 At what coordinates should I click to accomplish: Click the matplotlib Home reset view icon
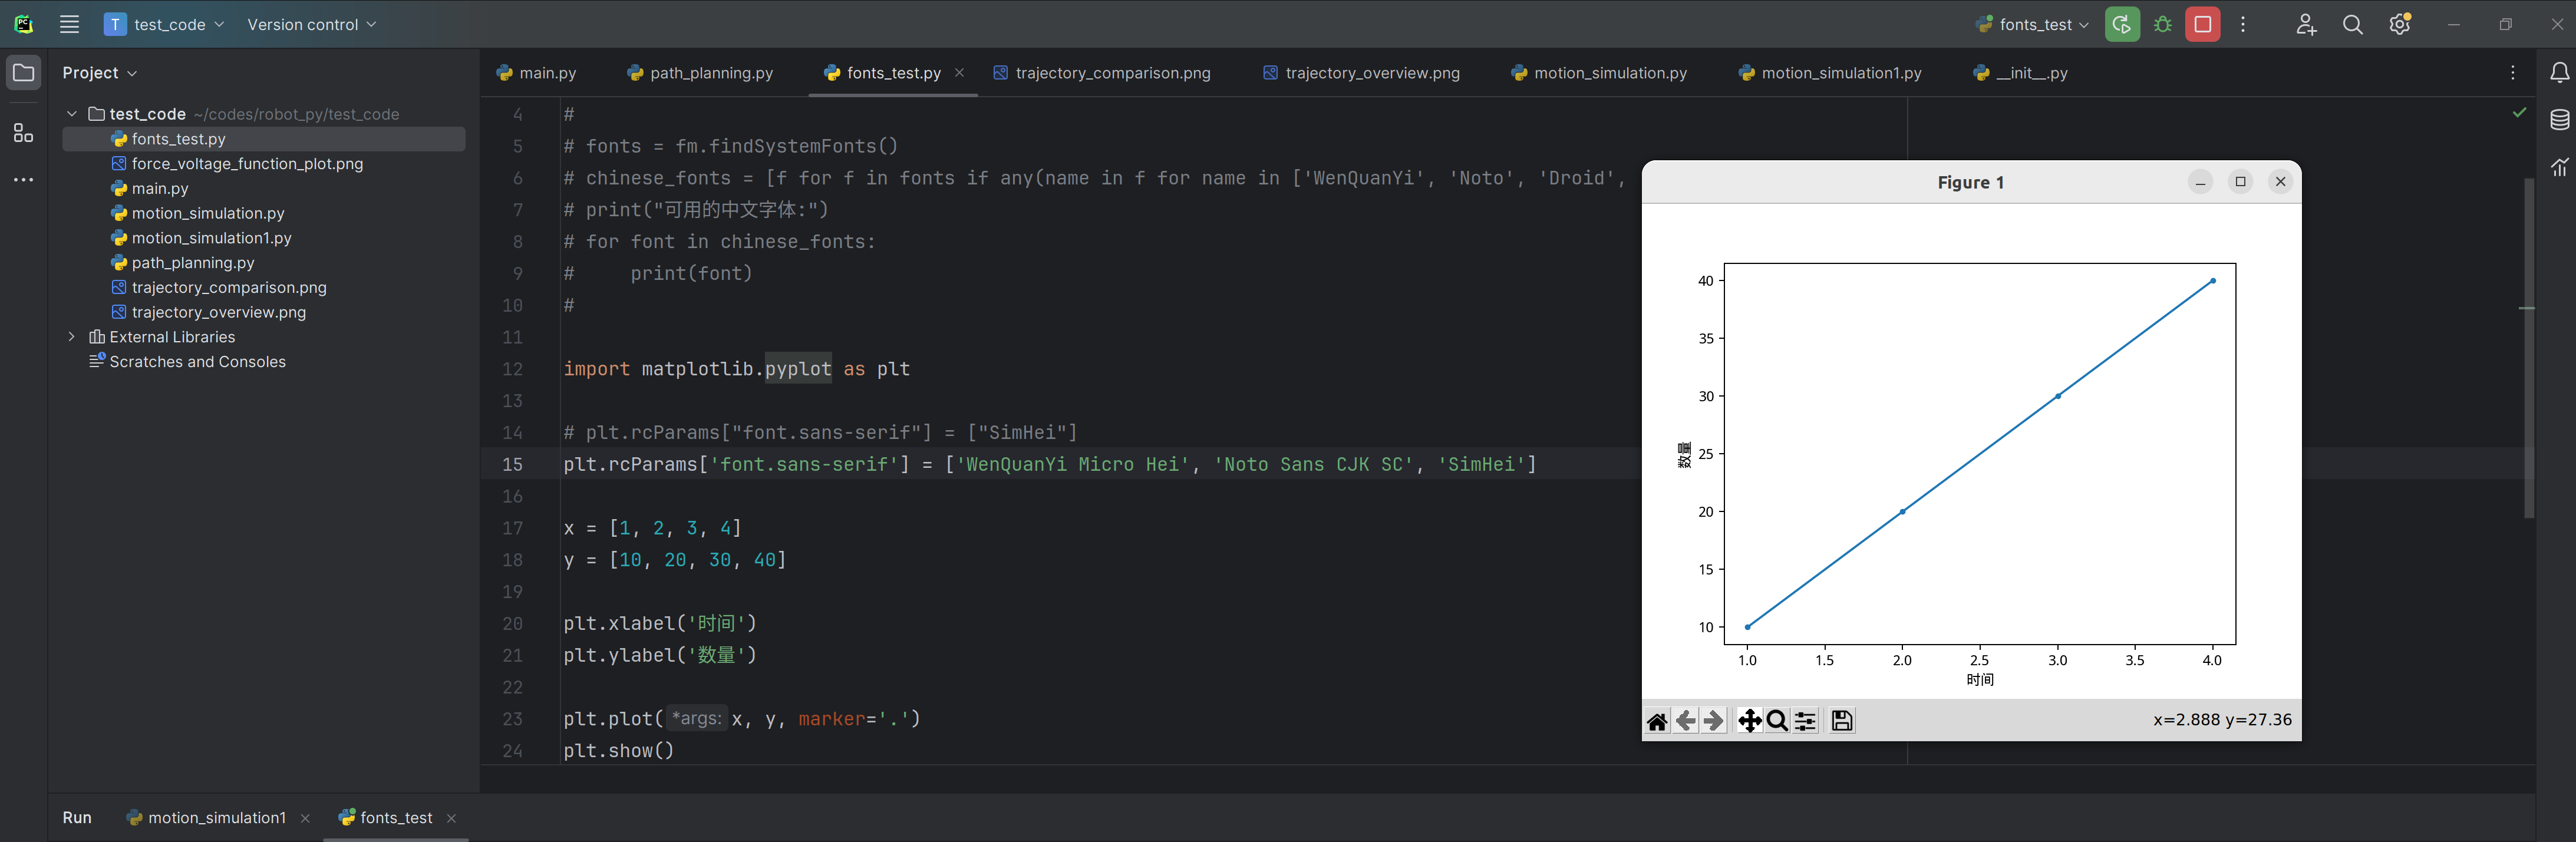(x=1657, y=721)
